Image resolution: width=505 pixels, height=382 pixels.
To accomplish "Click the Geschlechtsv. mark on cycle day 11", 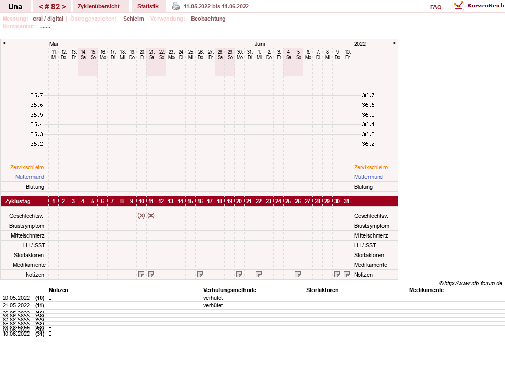I will [151, 216].
